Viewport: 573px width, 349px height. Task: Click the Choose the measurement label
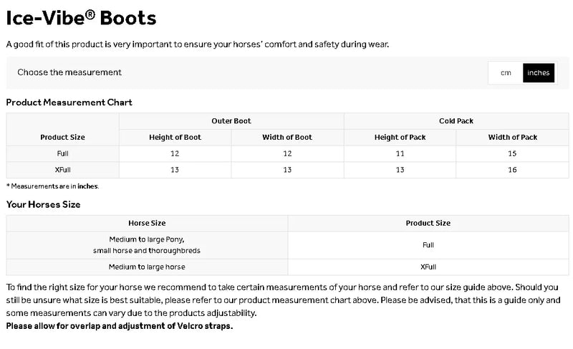coord(69,72)
